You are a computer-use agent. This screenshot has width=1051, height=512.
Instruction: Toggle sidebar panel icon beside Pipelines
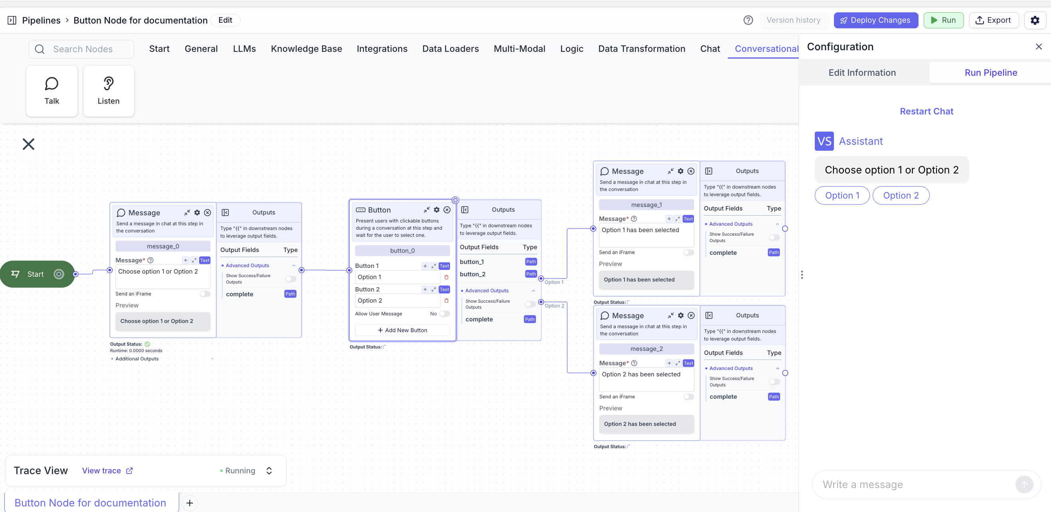pos(12,20)
